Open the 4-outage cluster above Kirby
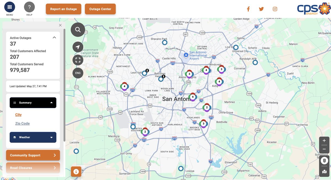The width and height of the screenshot is (331, 180). point(219,82)
